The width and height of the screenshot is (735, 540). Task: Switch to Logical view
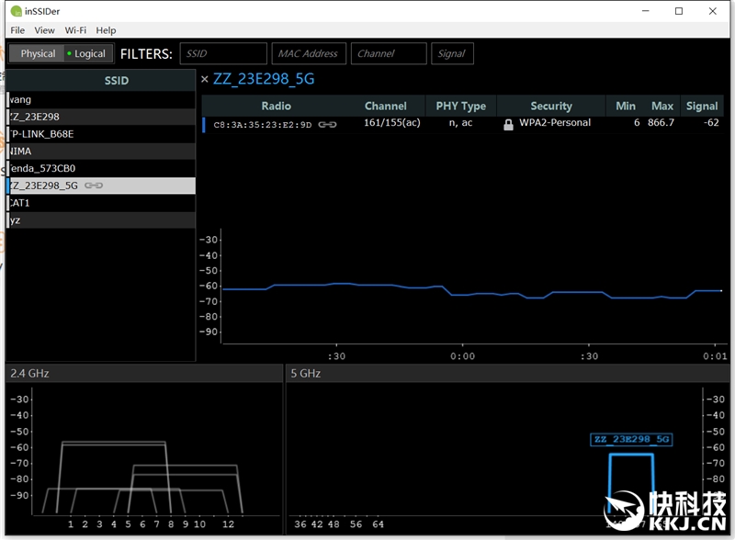(x=87, y=53)
